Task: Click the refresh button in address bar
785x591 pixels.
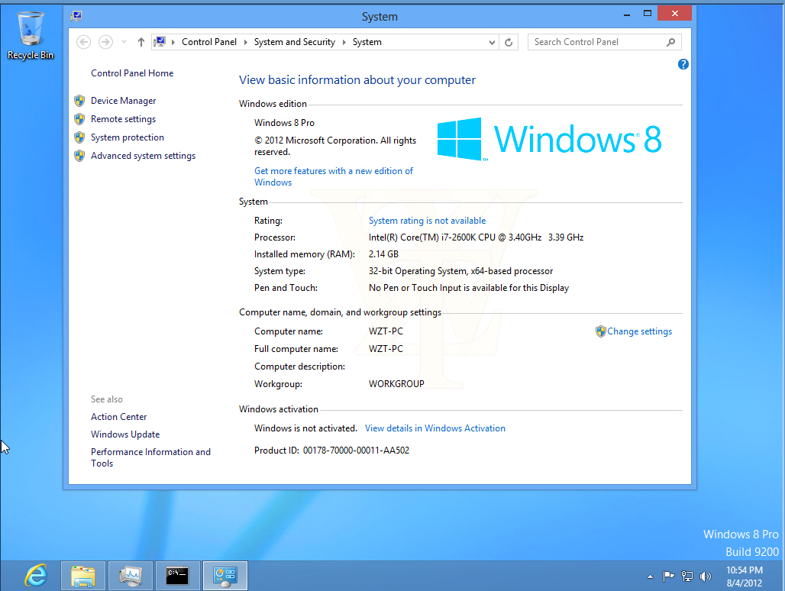Action: pyautogui.click(x=509, y=42)
